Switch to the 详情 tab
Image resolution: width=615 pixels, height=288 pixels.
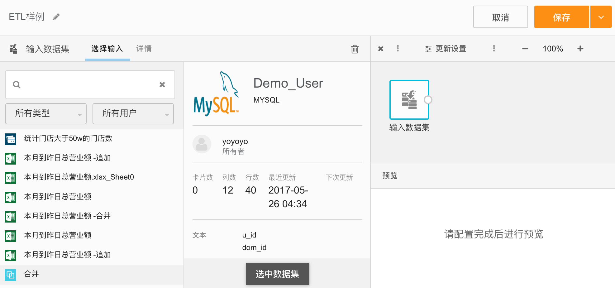[144, 49]
